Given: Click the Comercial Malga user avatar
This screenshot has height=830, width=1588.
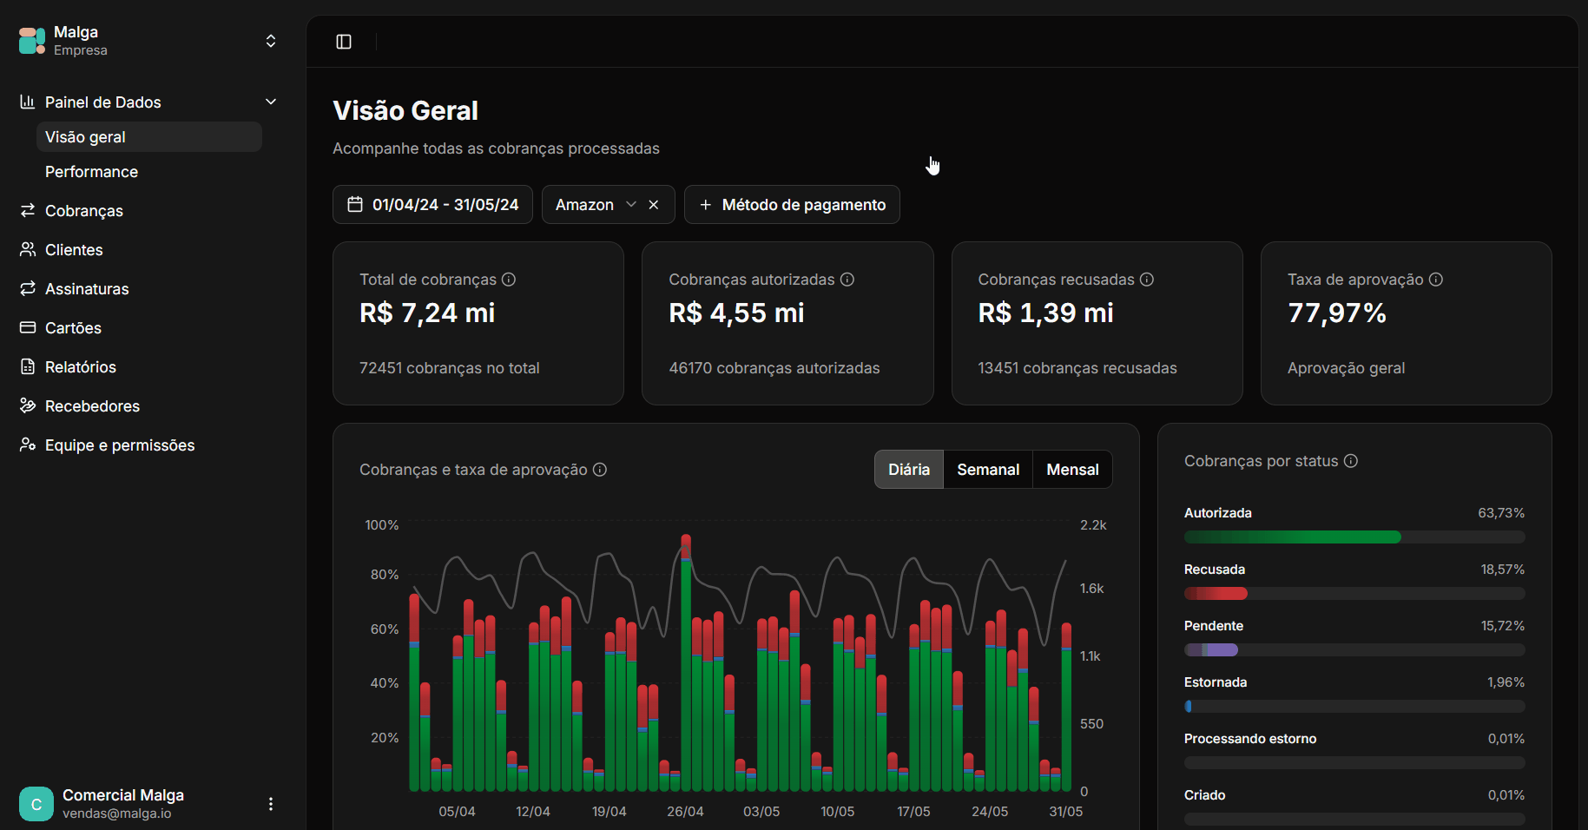Looking at the screenshot, I should pos(36,804).
